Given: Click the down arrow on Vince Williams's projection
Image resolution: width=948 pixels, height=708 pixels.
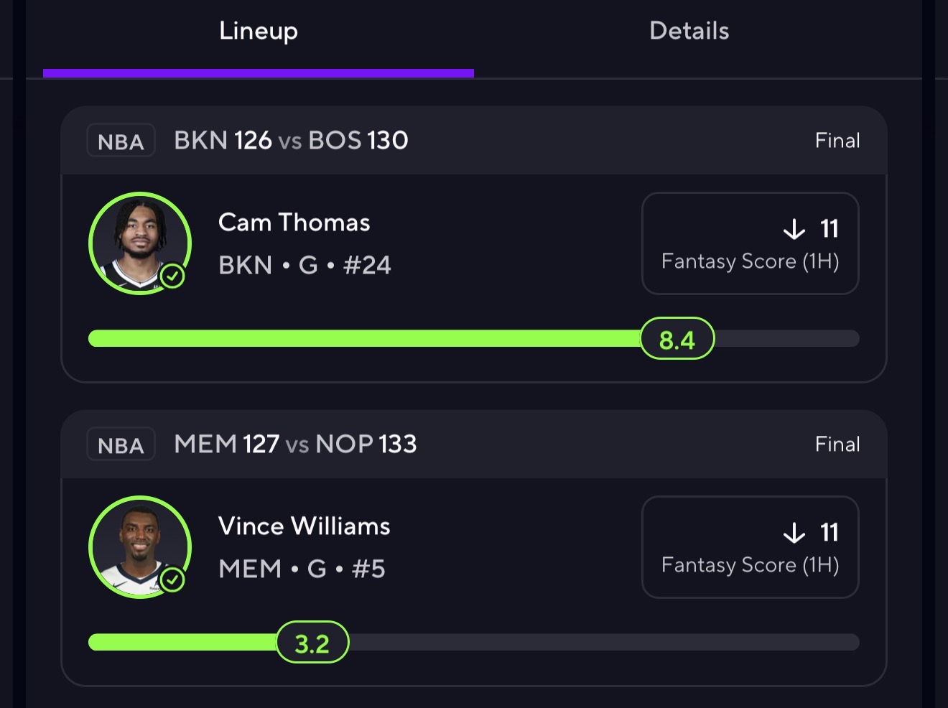Looking at the screenshot, I should [x=794, y=533].
